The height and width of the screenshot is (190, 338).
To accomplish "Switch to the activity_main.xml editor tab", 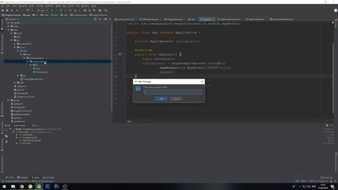I will [x=125, y=19].
